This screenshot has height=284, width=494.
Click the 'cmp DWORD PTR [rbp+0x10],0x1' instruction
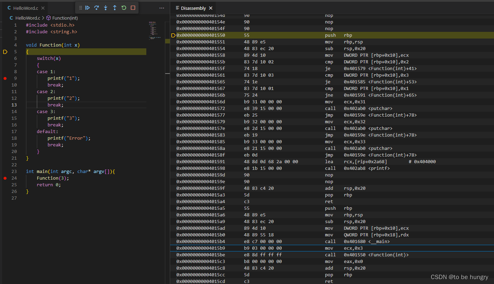pyautogui.click(x=367, y=89)
